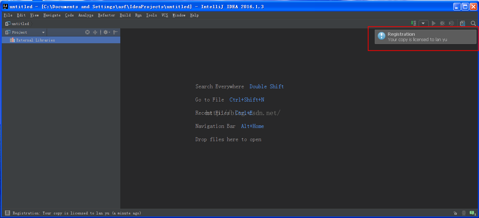This screenshot has width=479, height=218.
Task: Open the Project view type dropdown
Action: click(x=25, y=32)
